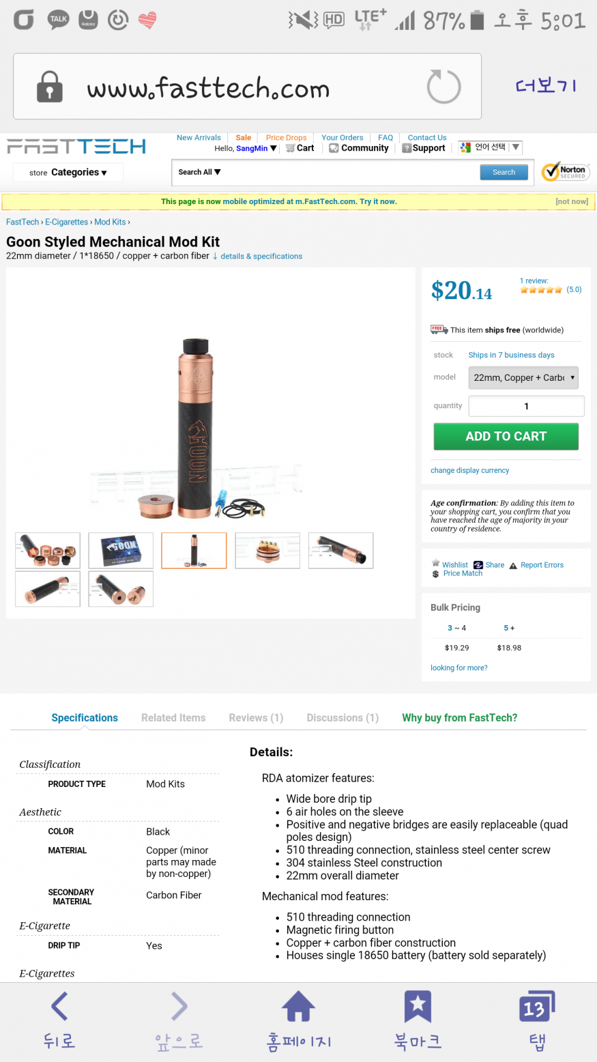Click the Share icon link
Screen dimensions: 597x1062
tap(478, 565)
